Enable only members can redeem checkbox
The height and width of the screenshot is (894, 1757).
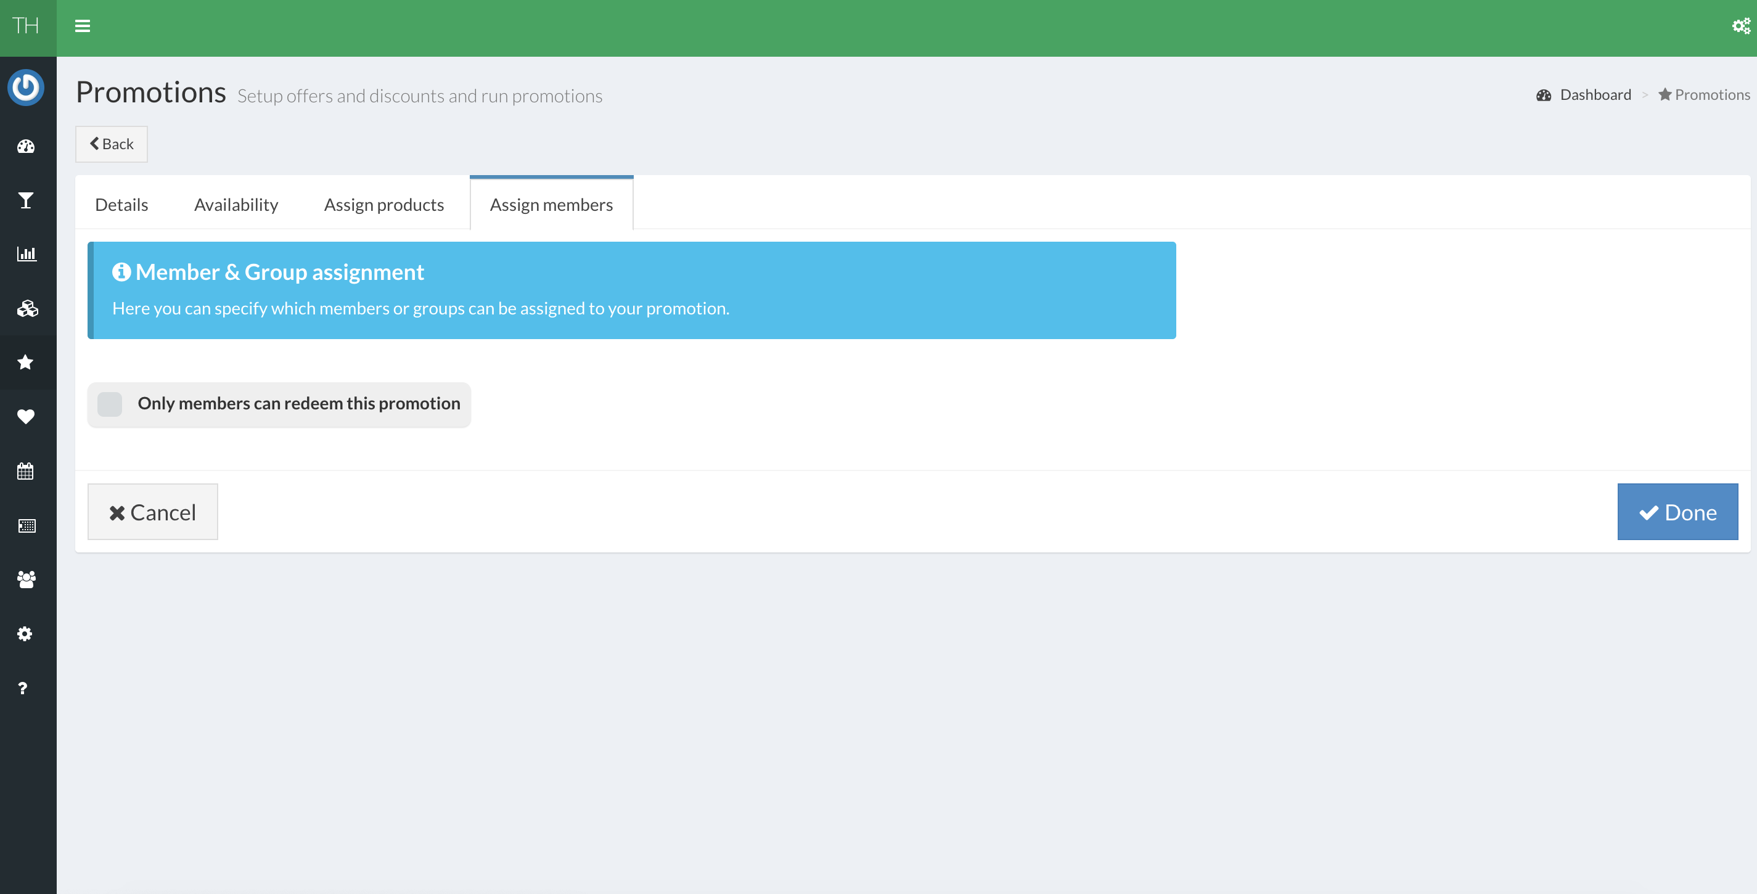pos(110,404)
